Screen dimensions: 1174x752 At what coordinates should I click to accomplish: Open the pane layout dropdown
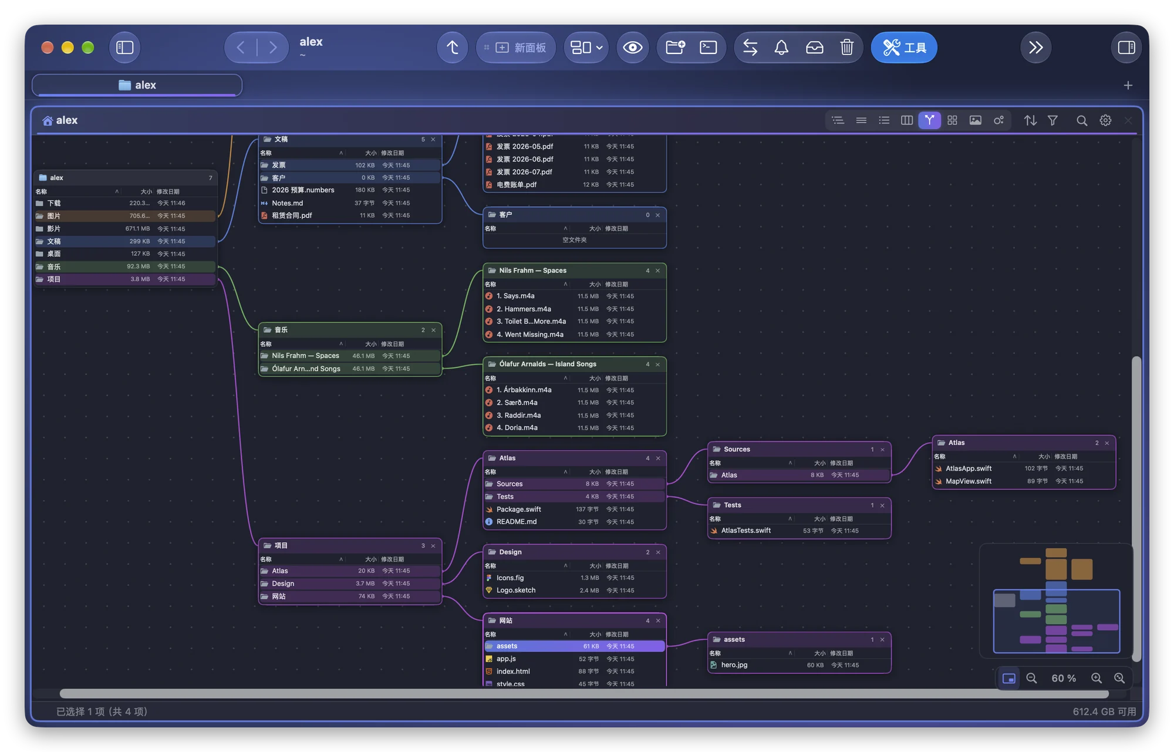click(586, 48)
